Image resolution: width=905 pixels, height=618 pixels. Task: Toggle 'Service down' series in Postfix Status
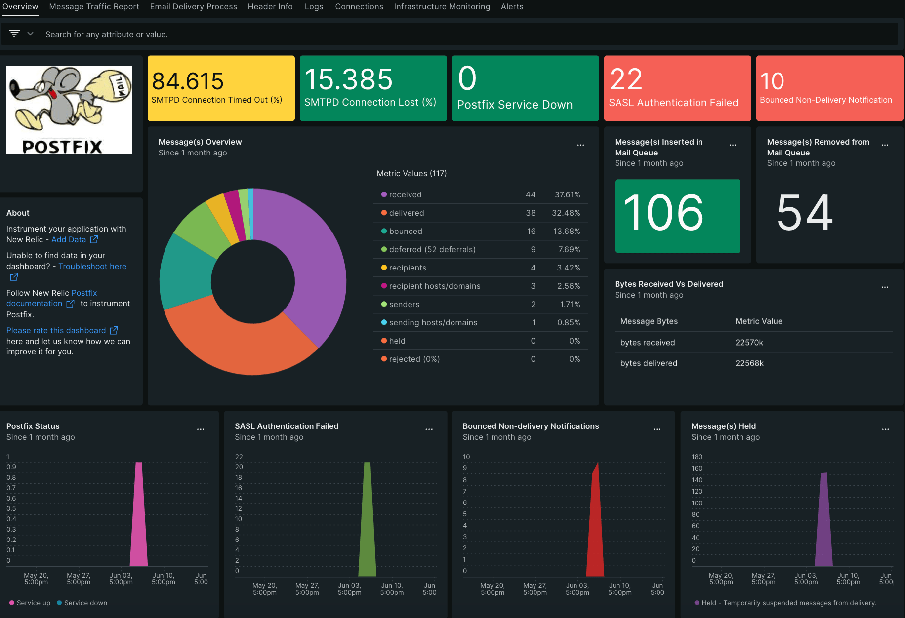[x=82, y=603]
